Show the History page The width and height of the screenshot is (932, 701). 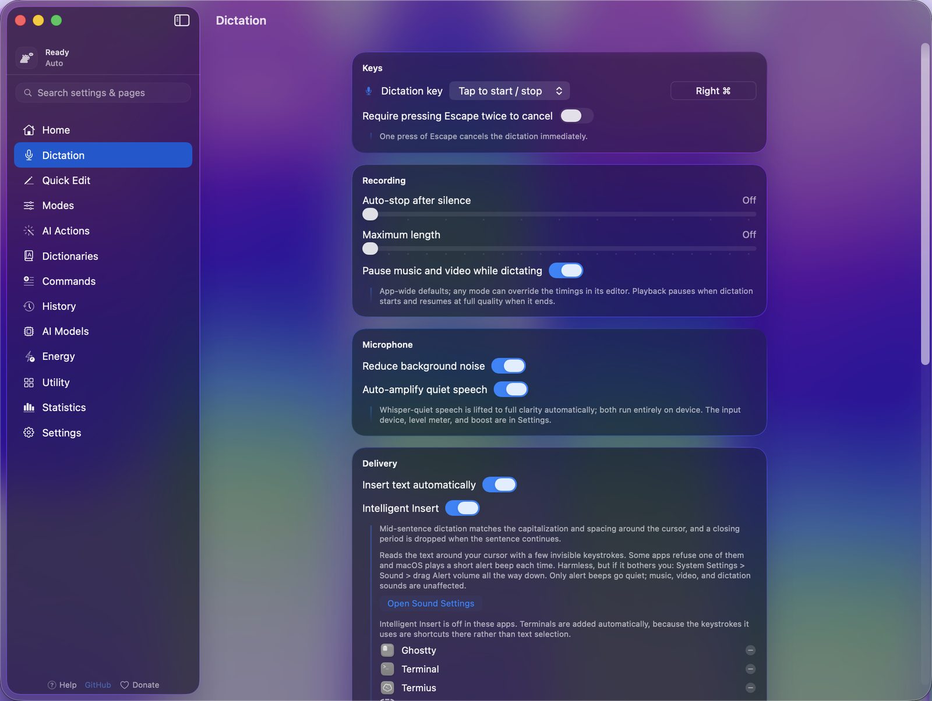click(103, 306)
